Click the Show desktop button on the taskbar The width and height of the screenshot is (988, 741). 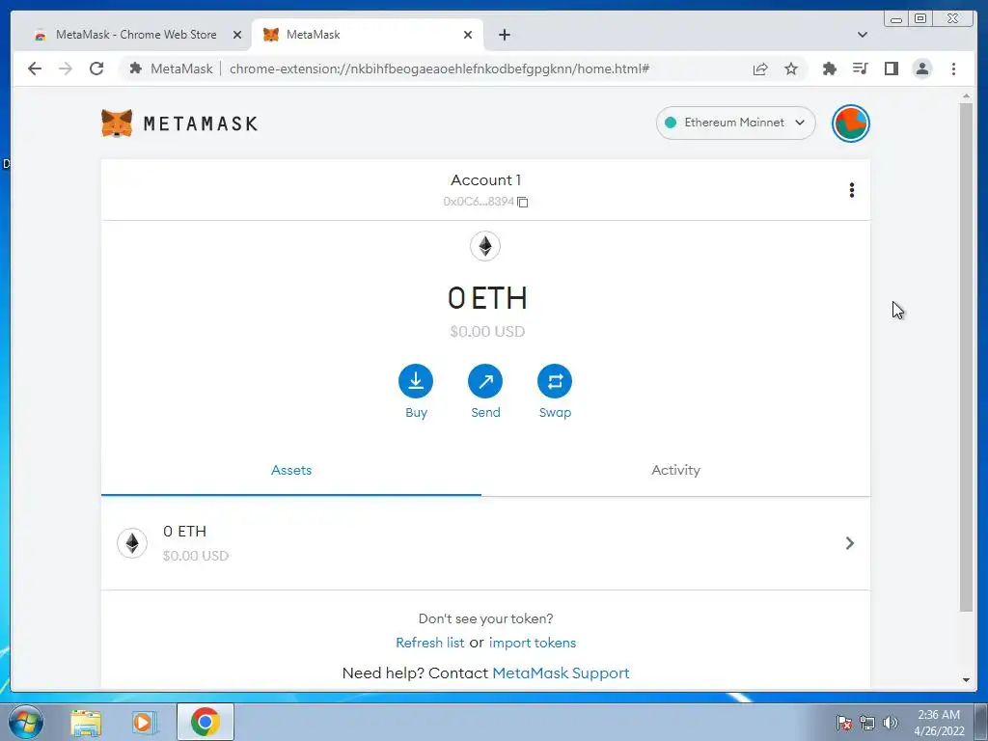tap(981, 722)
